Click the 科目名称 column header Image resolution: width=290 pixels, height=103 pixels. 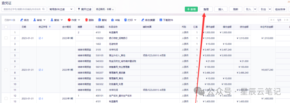tap(113, 27)
